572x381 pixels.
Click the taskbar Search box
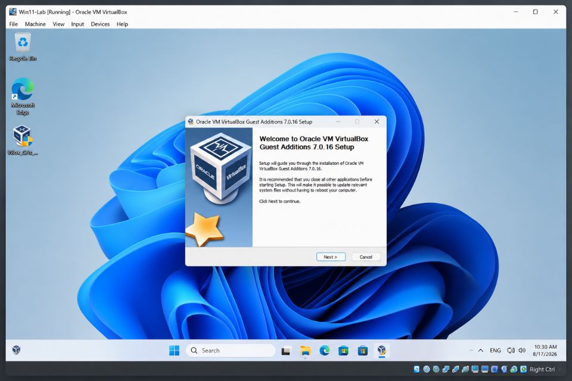231,351
